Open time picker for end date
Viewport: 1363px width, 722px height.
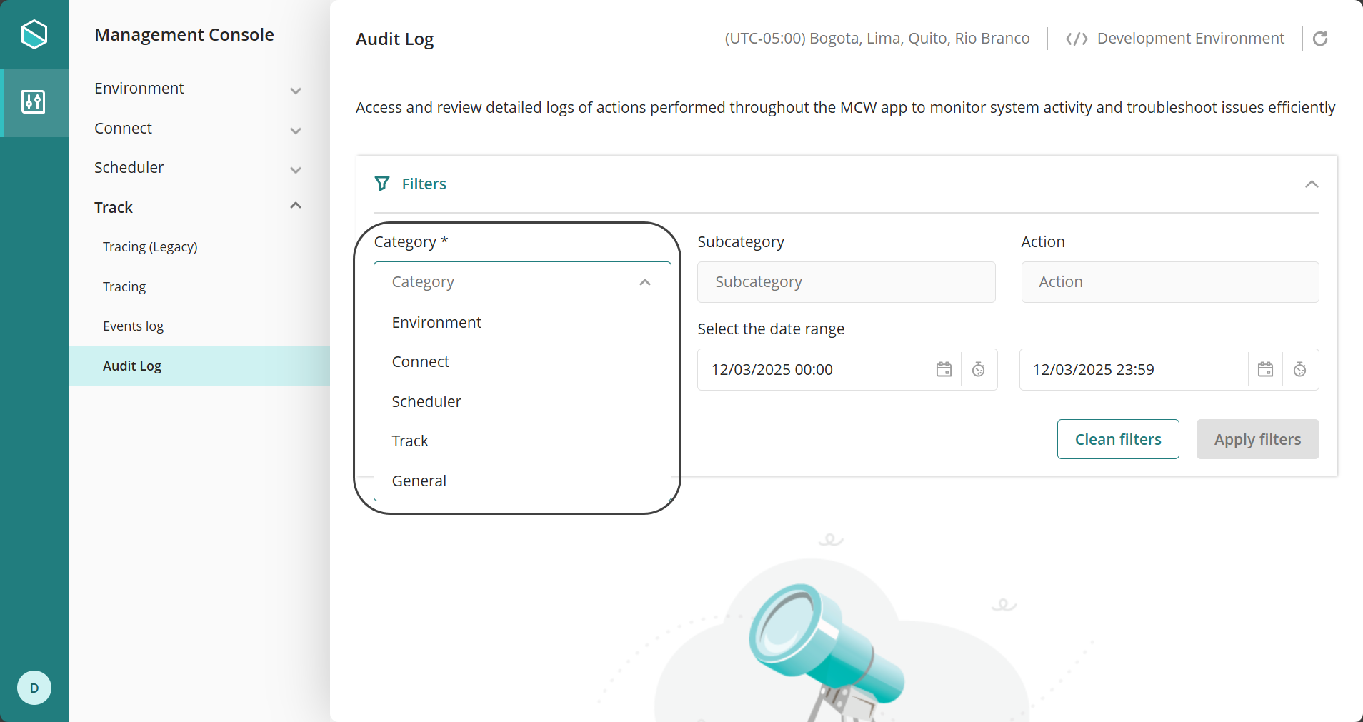pos(1300,369)
